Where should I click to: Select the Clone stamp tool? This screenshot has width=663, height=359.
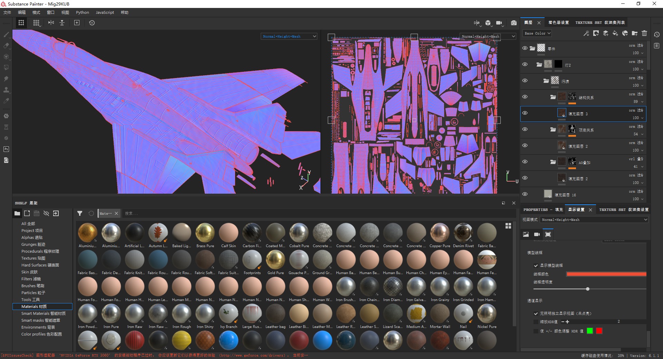[x=6, y=90]
